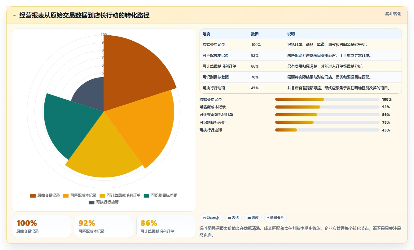Click the 进度 chip
The height and width of the screenshot is (250, 414).
(x=253, y=218)
